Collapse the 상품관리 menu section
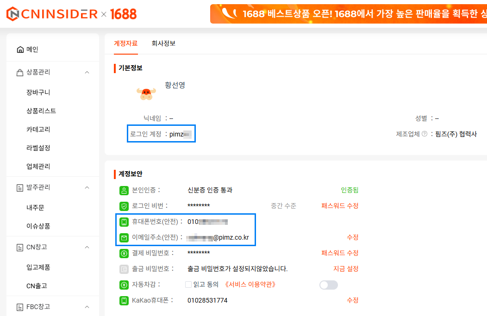This screenshot has height=316, width=487. click(87, 72)
